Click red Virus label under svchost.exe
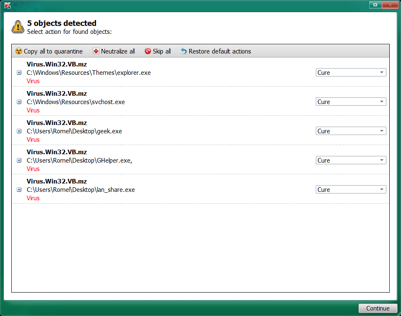401x316 pixels. pyautogui.click(x=33, y=110)
